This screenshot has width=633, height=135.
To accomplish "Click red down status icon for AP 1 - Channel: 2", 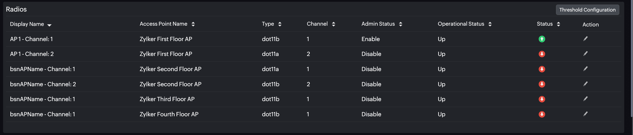I will [x=542, y=54].
